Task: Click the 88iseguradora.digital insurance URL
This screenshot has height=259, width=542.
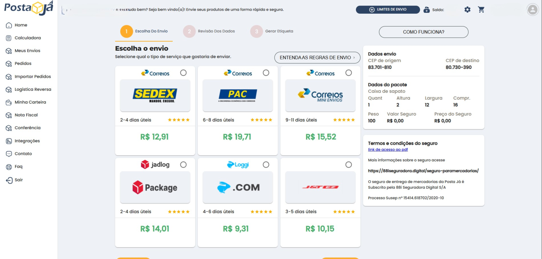Action: pos(423,171)
